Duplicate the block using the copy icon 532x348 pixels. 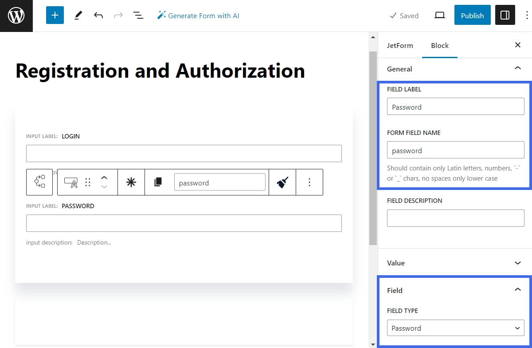[157, 182]
